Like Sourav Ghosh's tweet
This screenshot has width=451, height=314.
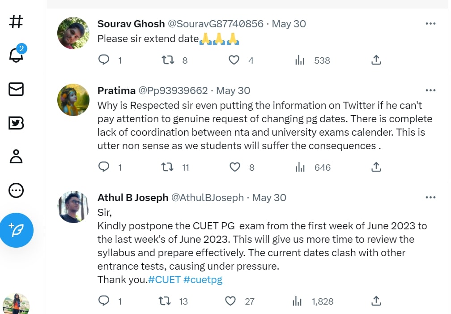tap(234, 60)
